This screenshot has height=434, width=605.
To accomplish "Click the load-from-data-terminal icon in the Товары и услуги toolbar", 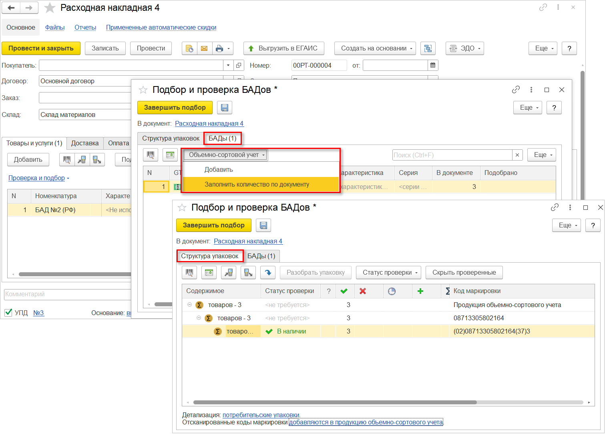I will coord(82,160).
